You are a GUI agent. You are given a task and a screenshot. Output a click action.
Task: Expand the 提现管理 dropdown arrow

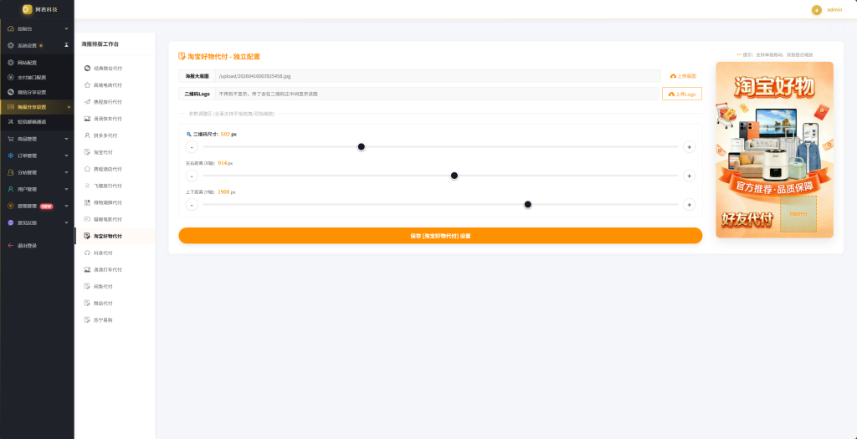click(66, 206)
